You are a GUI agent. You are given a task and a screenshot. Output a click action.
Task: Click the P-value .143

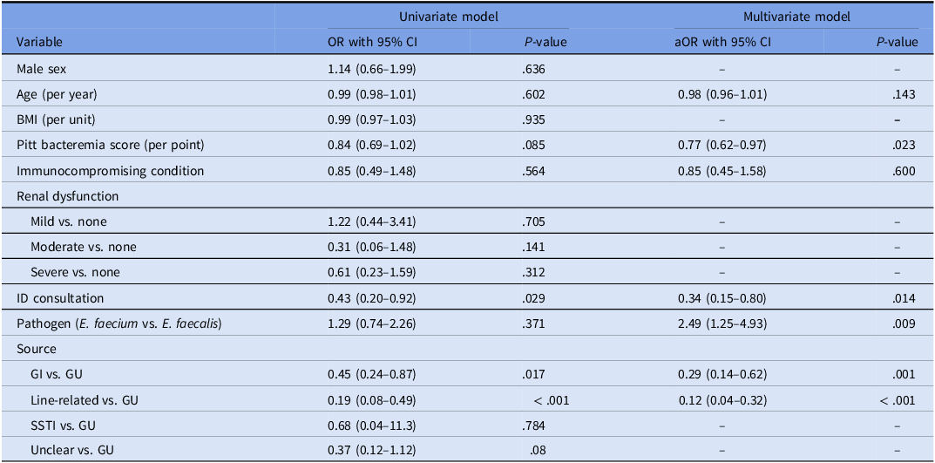905,94
